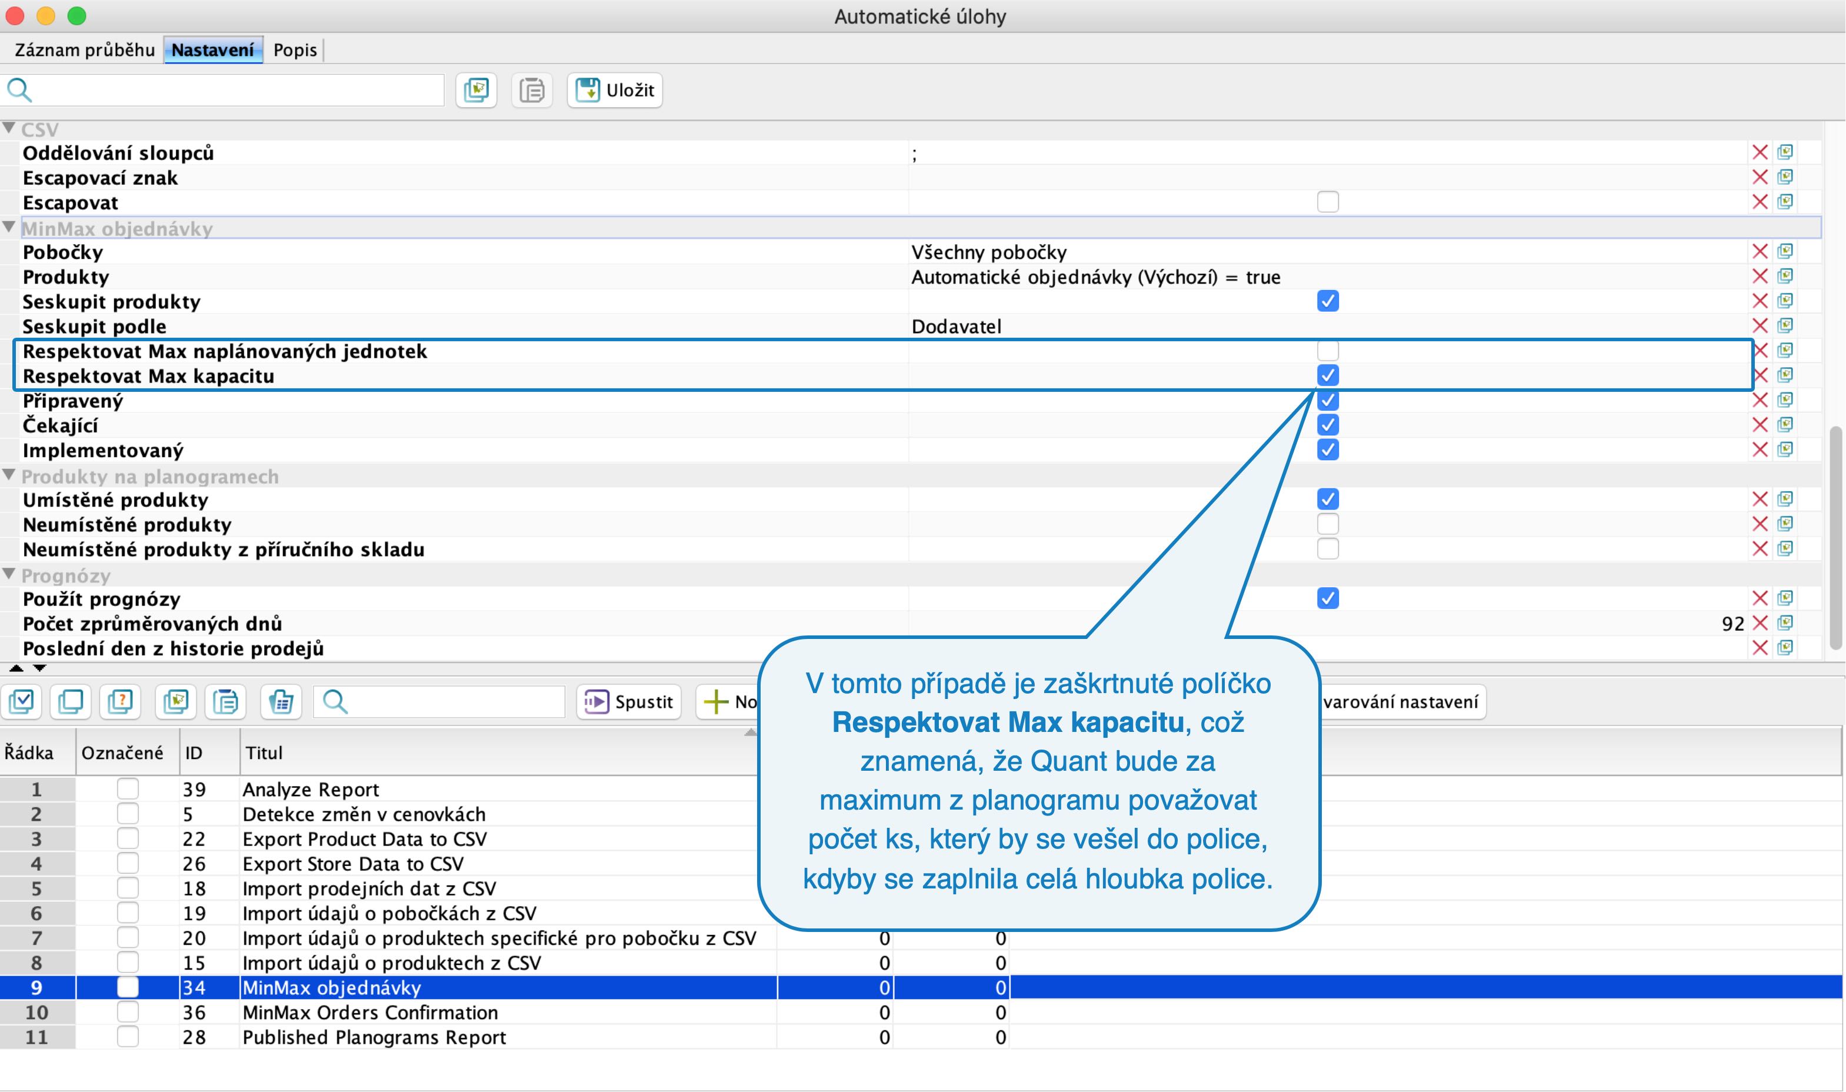
Task: Collapse the CSV section
Action: (x=9, y=128)
